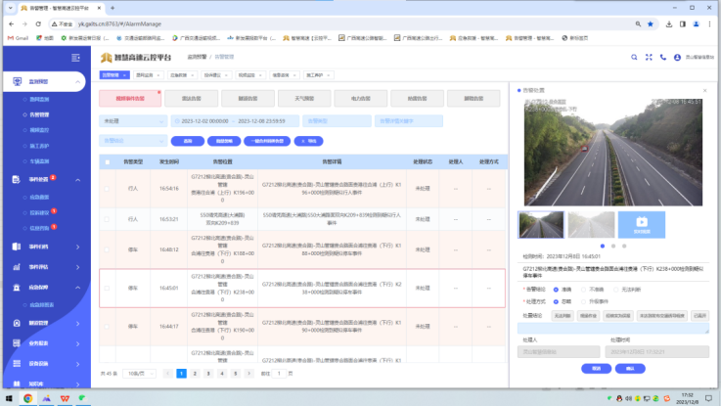Collapse the sidebar with the menu fold icon
Screen dimensions: 721x406
77,58
